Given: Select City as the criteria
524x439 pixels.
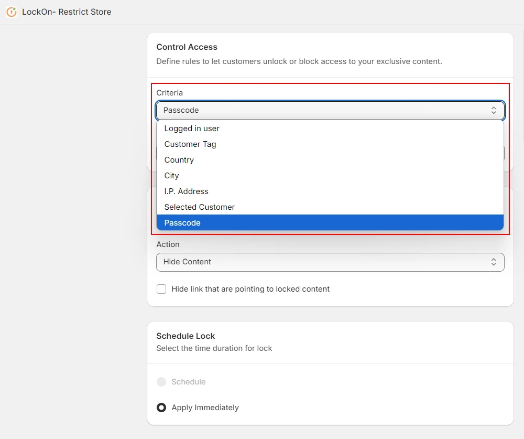Looking at the screenshot, I should click(330, 176).
